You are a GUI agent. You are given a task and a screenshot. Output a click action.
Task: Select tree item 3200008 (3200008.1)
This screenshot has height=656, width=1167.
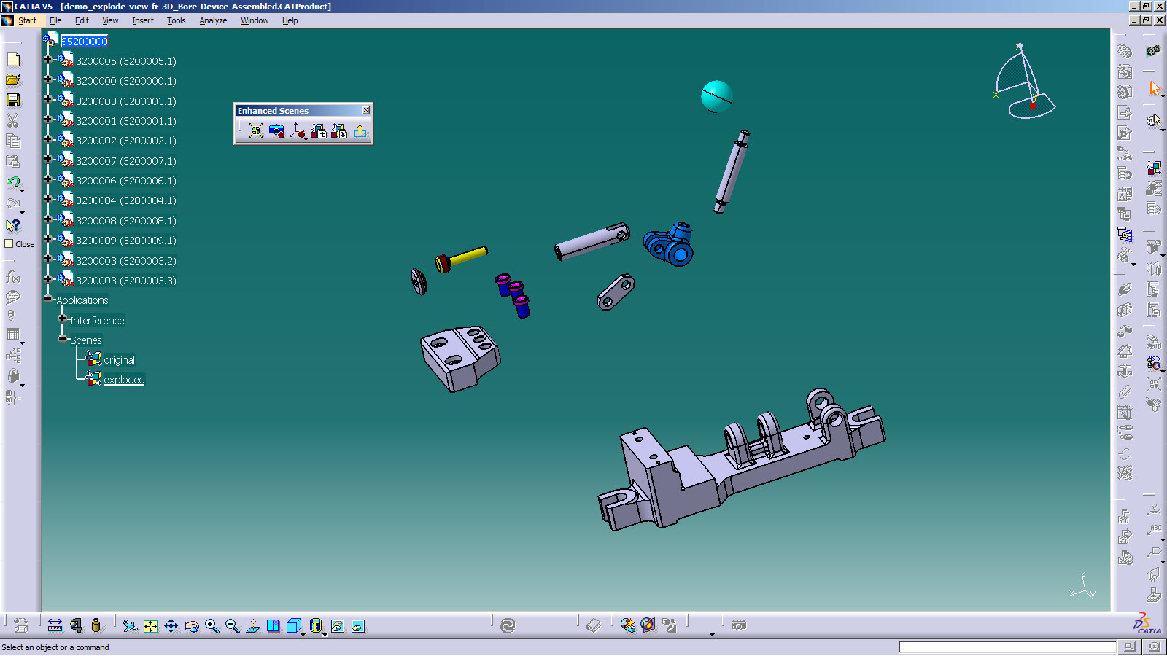pos(125,221)
